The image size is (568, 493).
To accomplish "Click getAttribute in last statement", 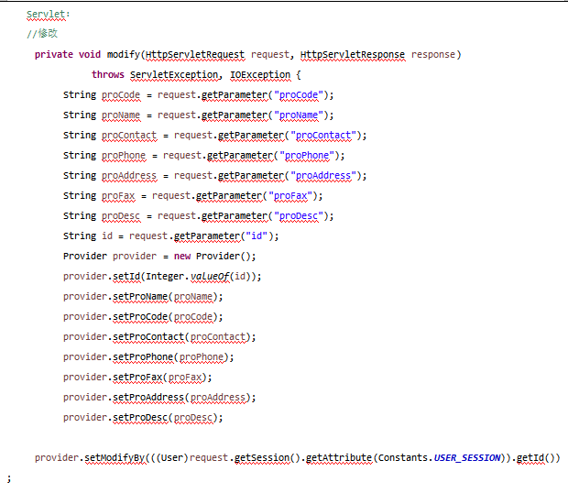I will [x=339, y=458].
